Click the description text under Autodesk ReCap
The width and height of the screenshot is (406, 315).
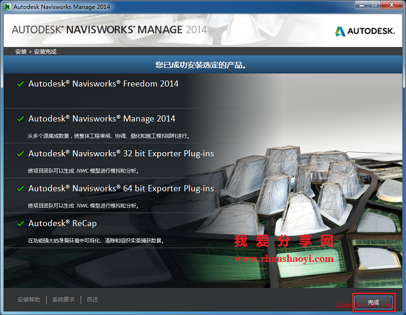coord(96,241)
